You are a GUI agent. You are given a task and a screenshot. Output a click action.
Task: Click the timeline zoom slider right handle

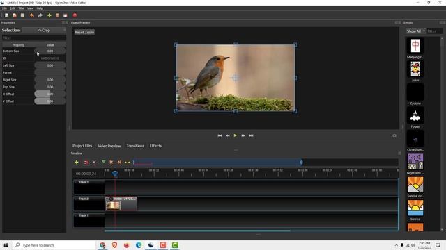pos(301,162)
